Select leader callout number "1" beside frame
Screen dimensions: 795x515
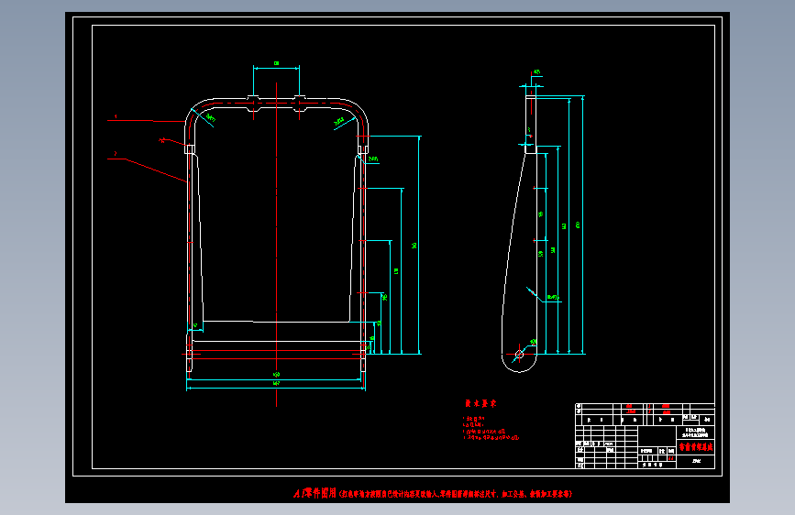click(x=116, y=116)
